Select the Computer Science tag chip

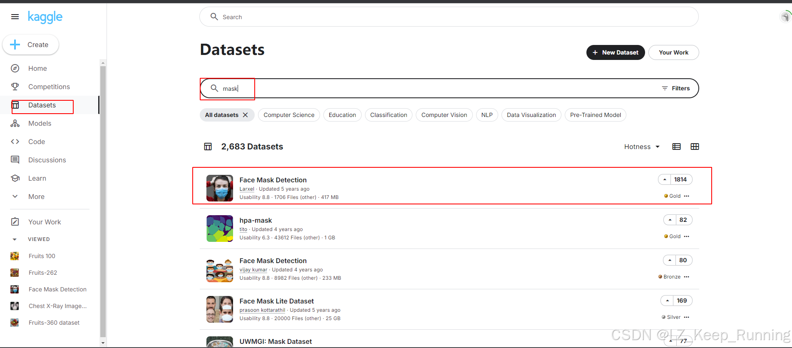(x=289, y=115)
